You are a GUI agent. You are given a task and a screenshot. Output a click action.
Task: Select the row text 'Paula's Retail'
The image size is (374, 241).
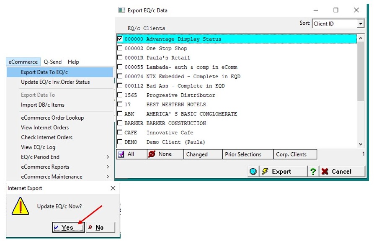click(x=168, y=58)
